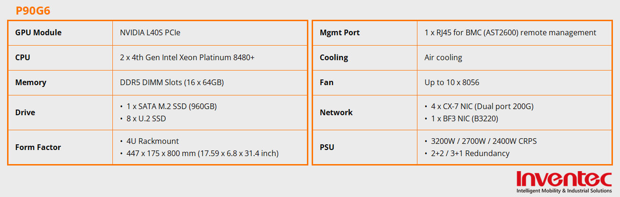Screen dimensions: 620x197
Task: Click the 4U Rackmount bullet line
Action: click(153, 141)
